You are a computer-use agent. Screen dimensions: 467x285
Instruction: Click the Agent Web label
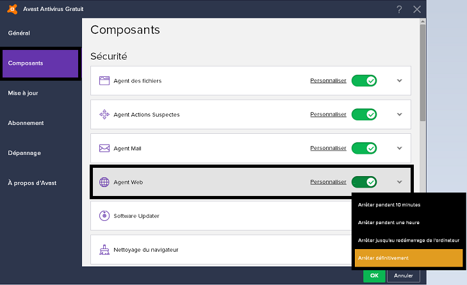pos(128,183)
